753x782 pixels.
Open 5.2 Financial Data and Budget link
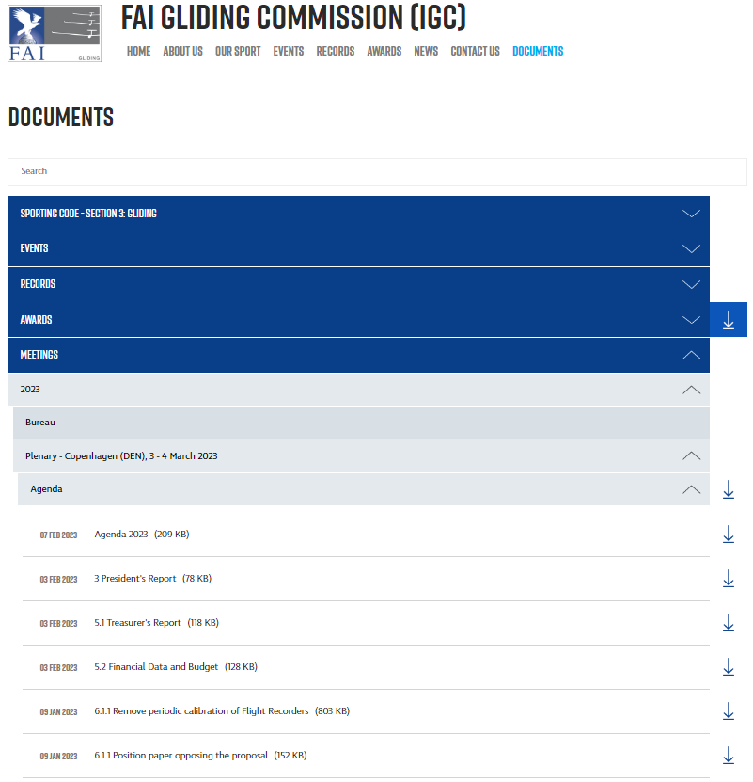[176, 667]
